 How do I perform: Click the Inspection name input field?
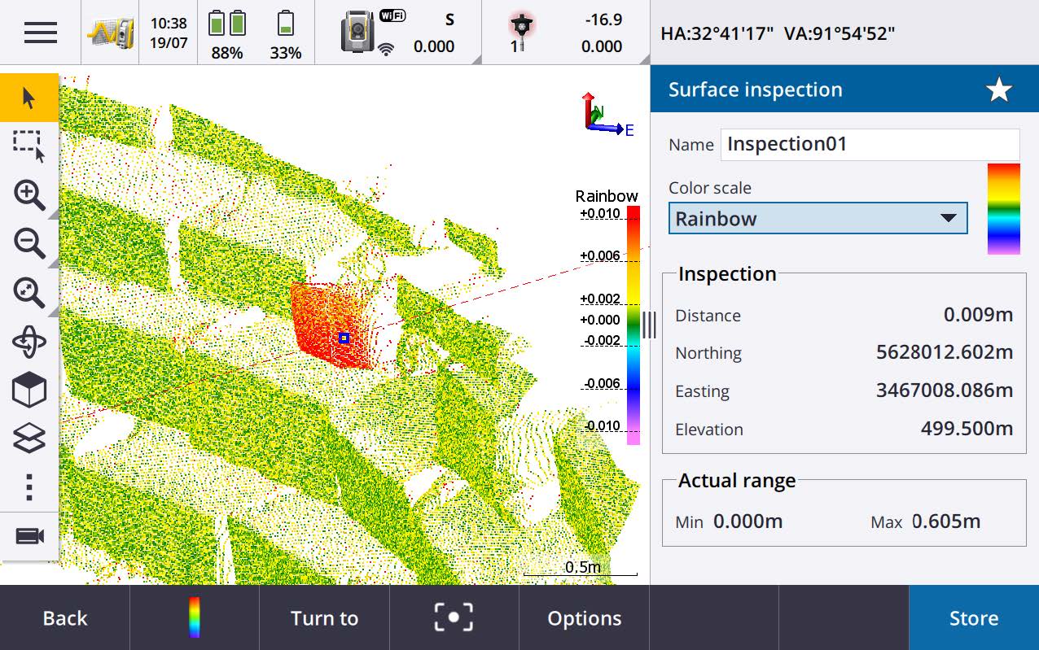[870, 145]
